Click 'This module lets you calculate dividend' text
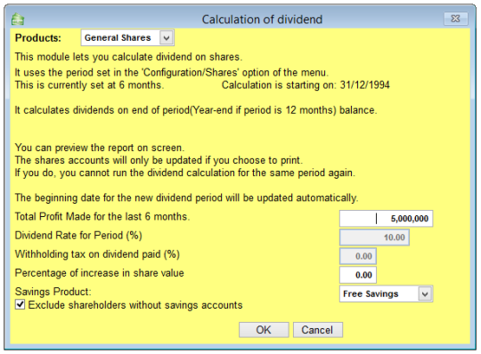481x354 pixels. 129,57
